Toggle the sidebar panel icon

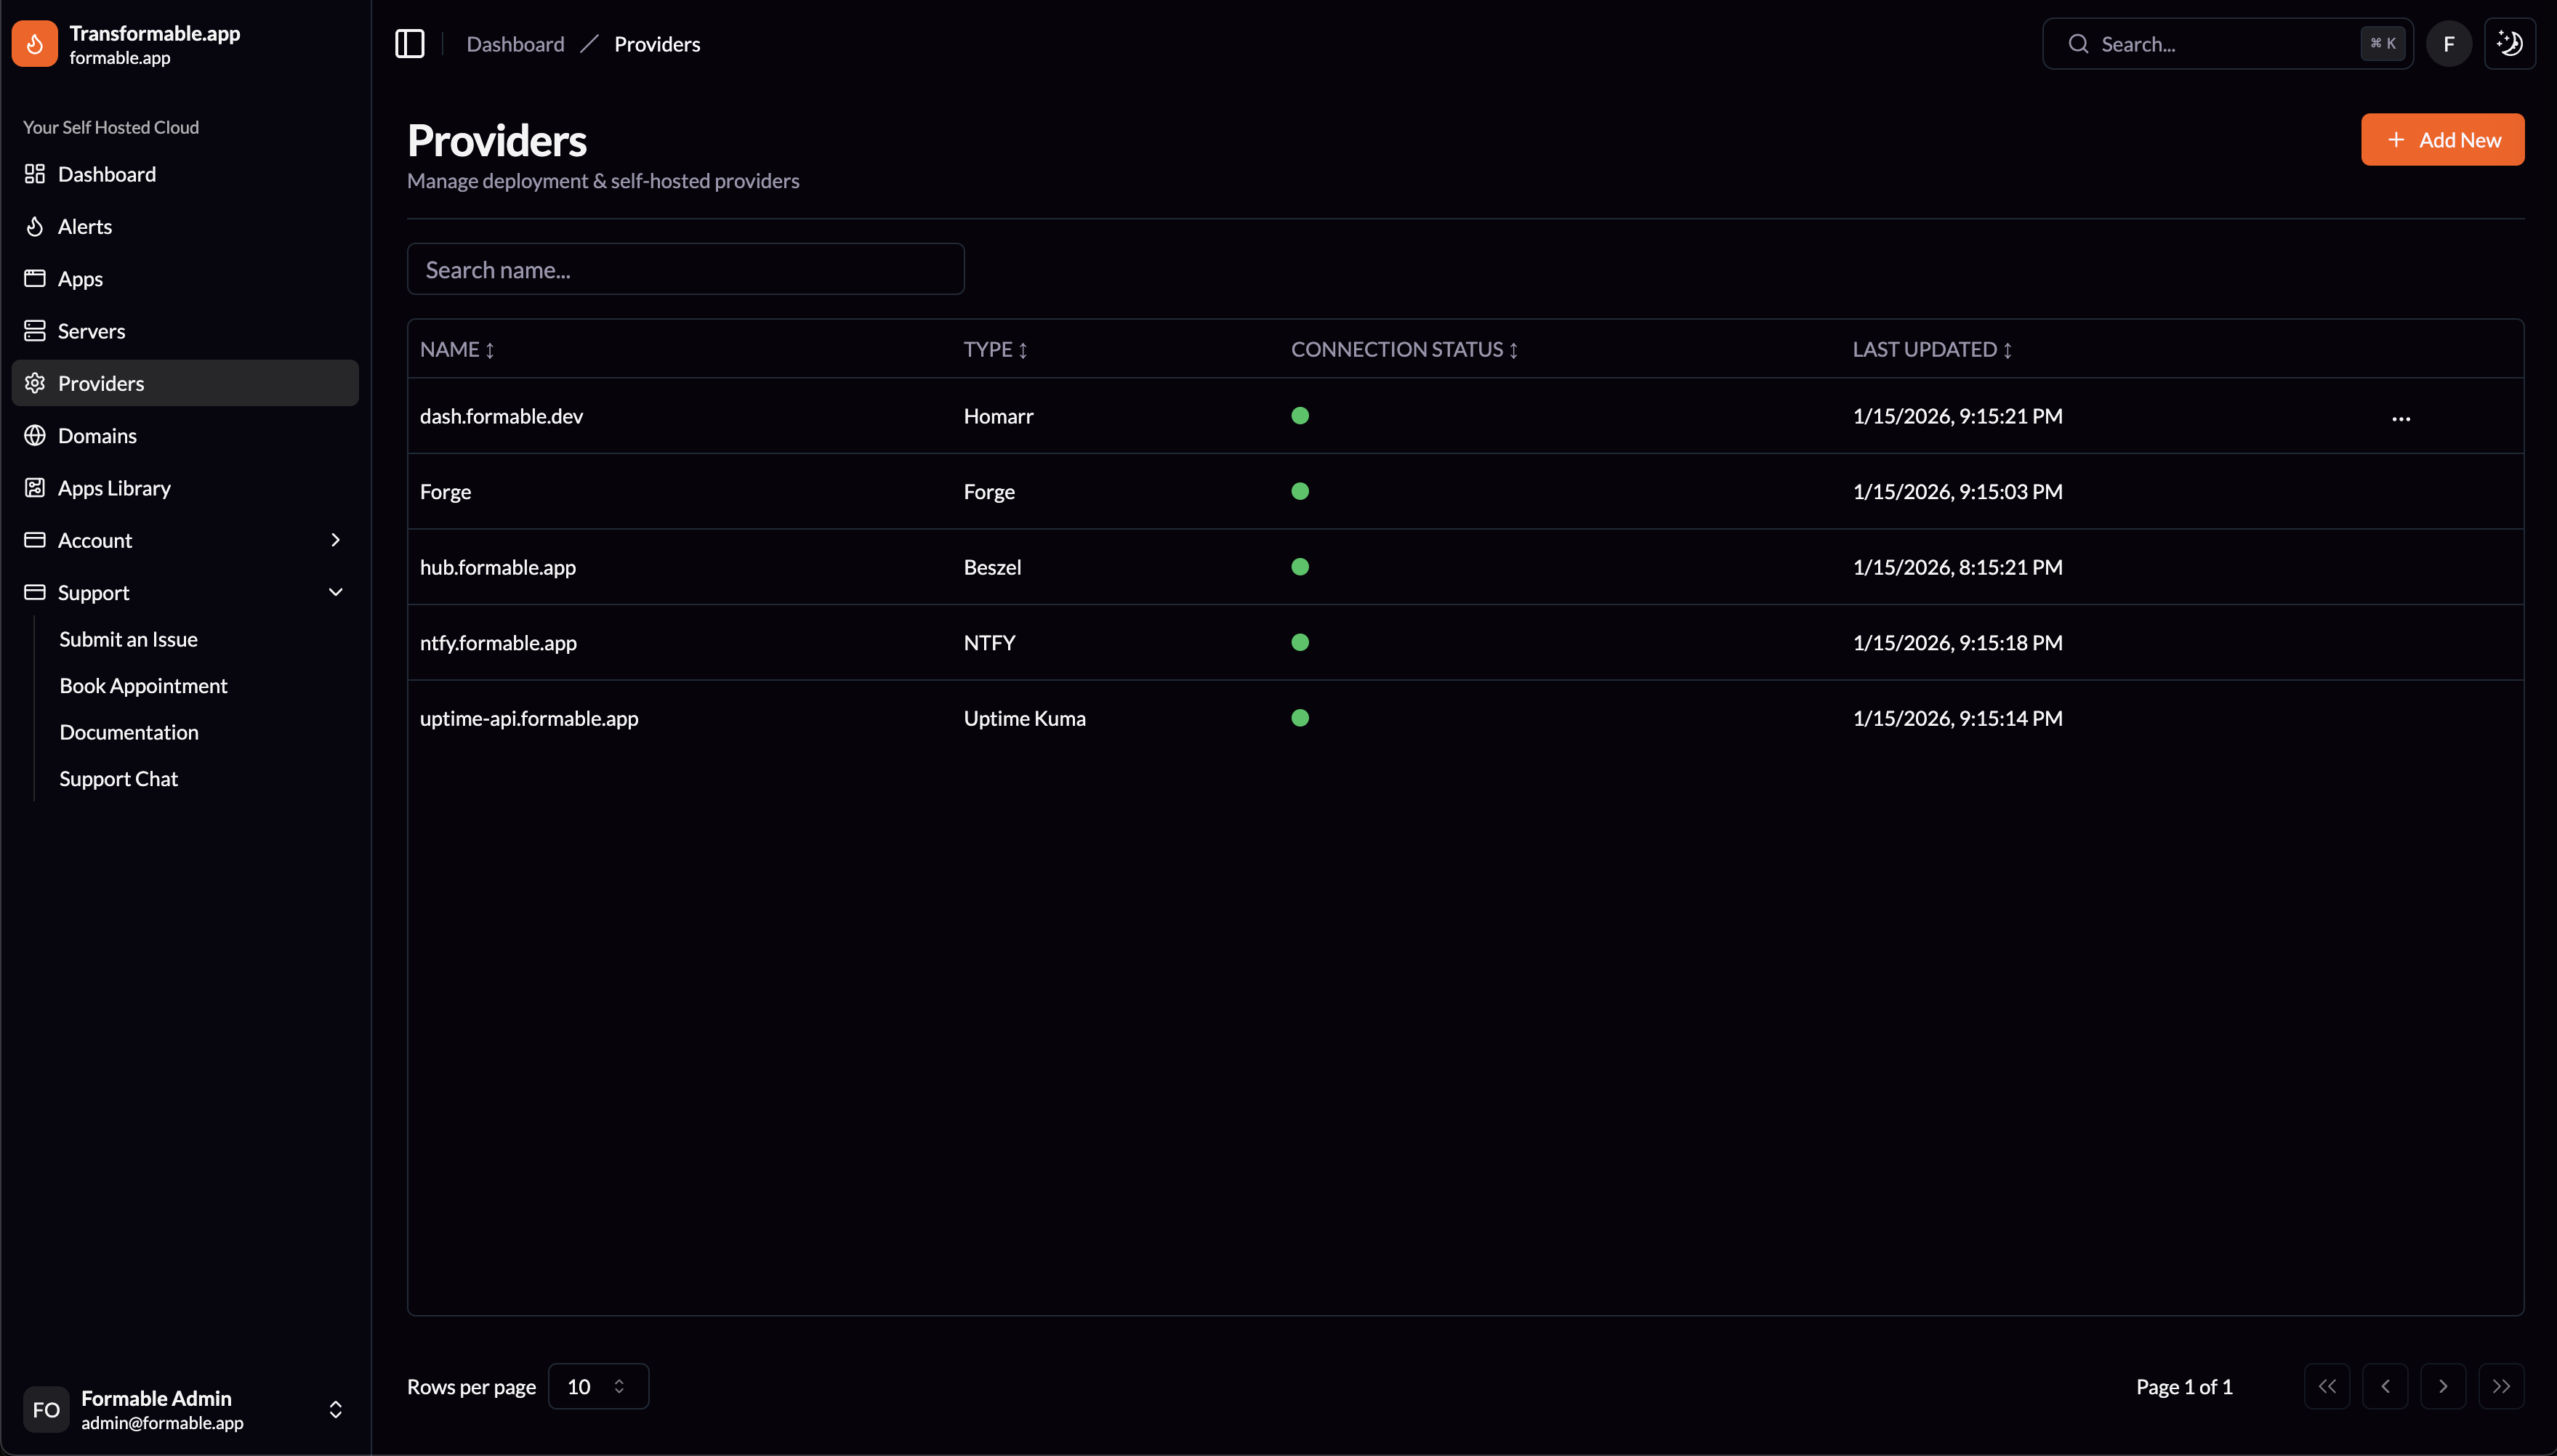tap(410, 44)
